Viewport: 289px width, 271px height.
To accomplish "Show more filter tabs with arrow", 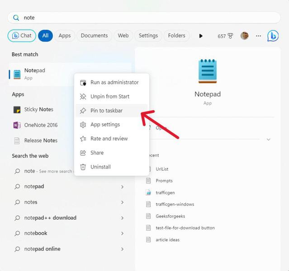I will pos(201,36).
